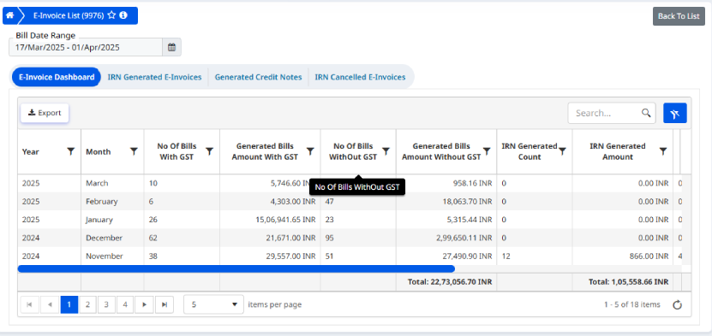Click Back To List button
The image size is (712, 336).
click(679, 16)
